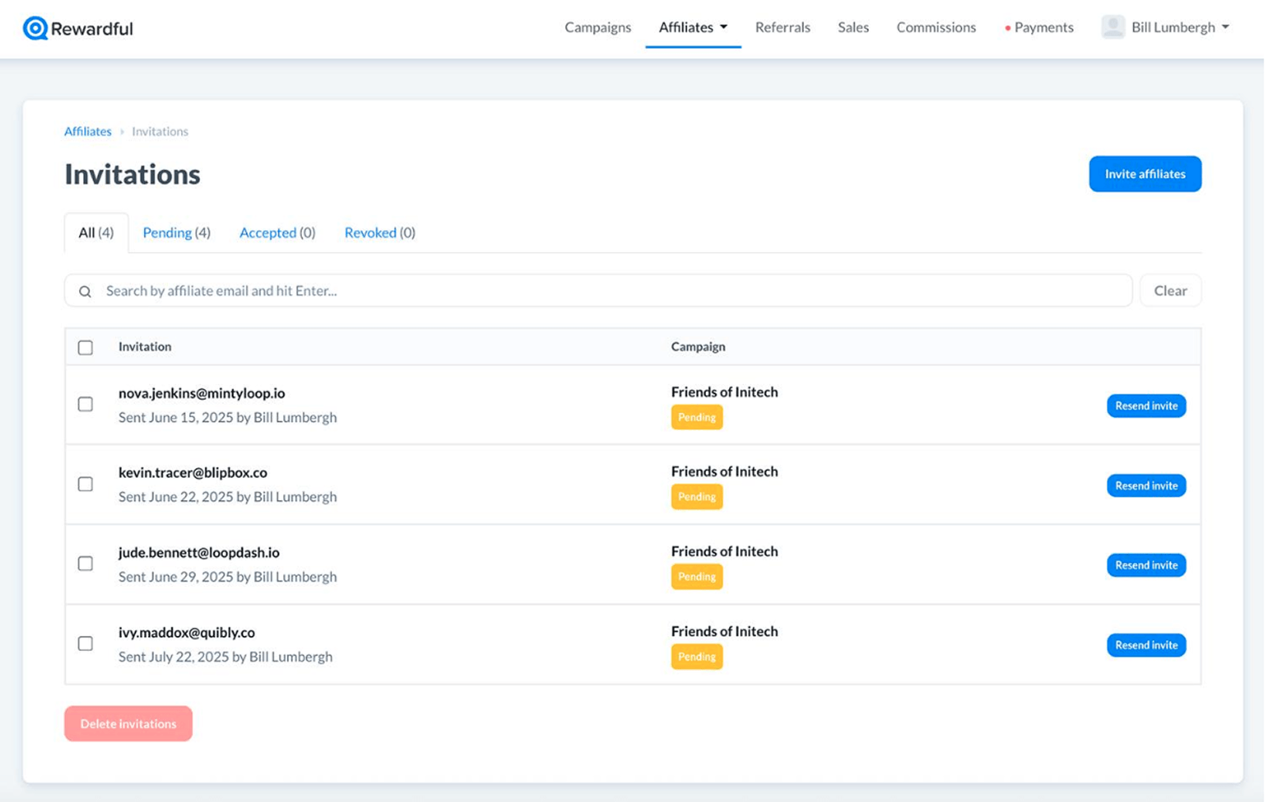The image size is (1265, 802).
Task: Click the Invite affiliates button
Action: pyautogui.click(x=1145, y=174)
